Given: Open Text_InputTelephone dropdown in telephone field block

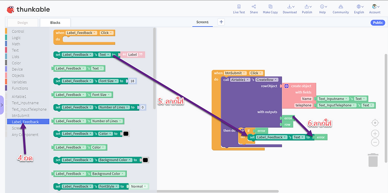Looking at the screenshot, I should tap(337, 105).
